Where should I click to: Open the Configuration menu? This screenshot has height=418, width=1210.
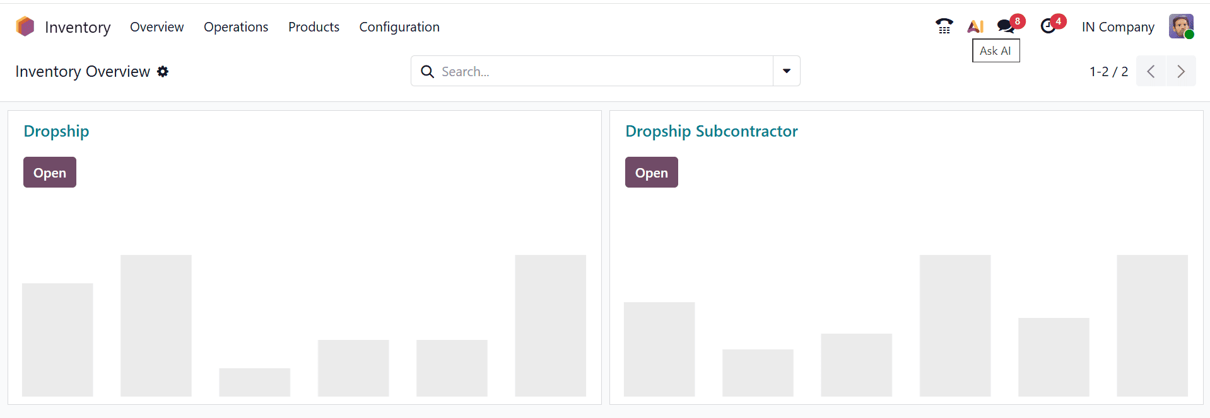(399, 26)
